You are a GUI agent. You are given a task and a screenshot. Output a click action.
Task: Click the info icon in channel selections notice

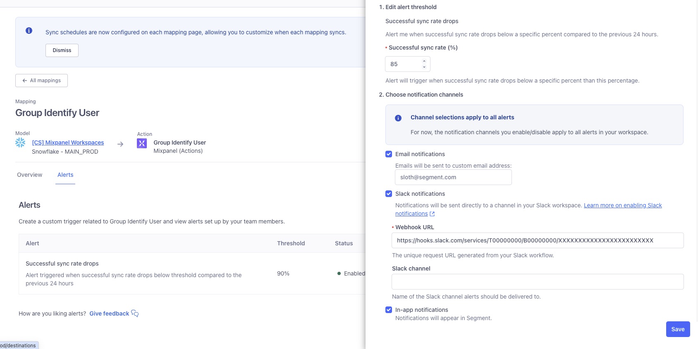(x=398, y=118)
